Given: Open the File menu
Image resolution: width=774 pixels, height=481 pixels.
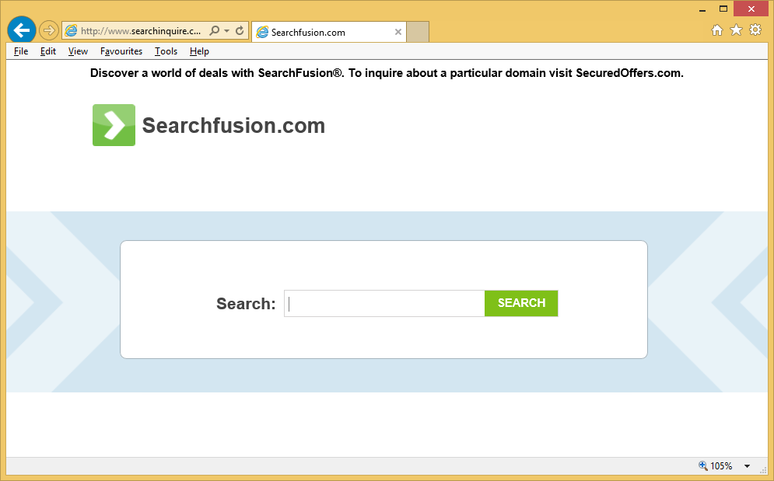Looking at the screenshot, I should [21, 51].
